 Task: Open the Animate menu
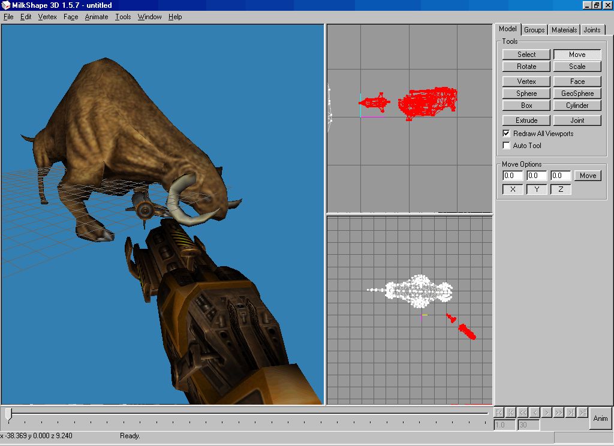point(97,17)
